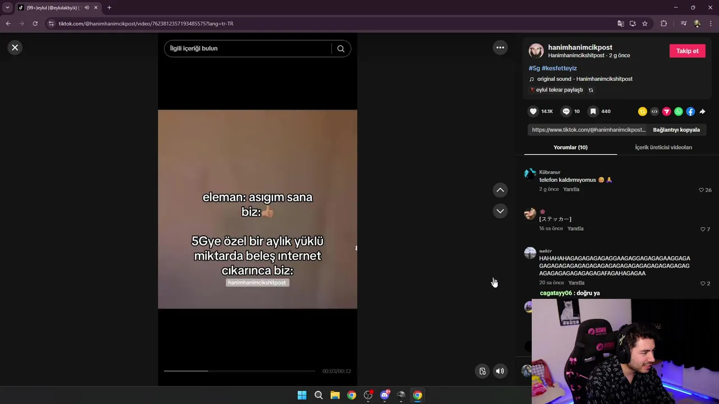Open Discord from taskbar
Screen dimensions: 719x404
tap(385, 395)
